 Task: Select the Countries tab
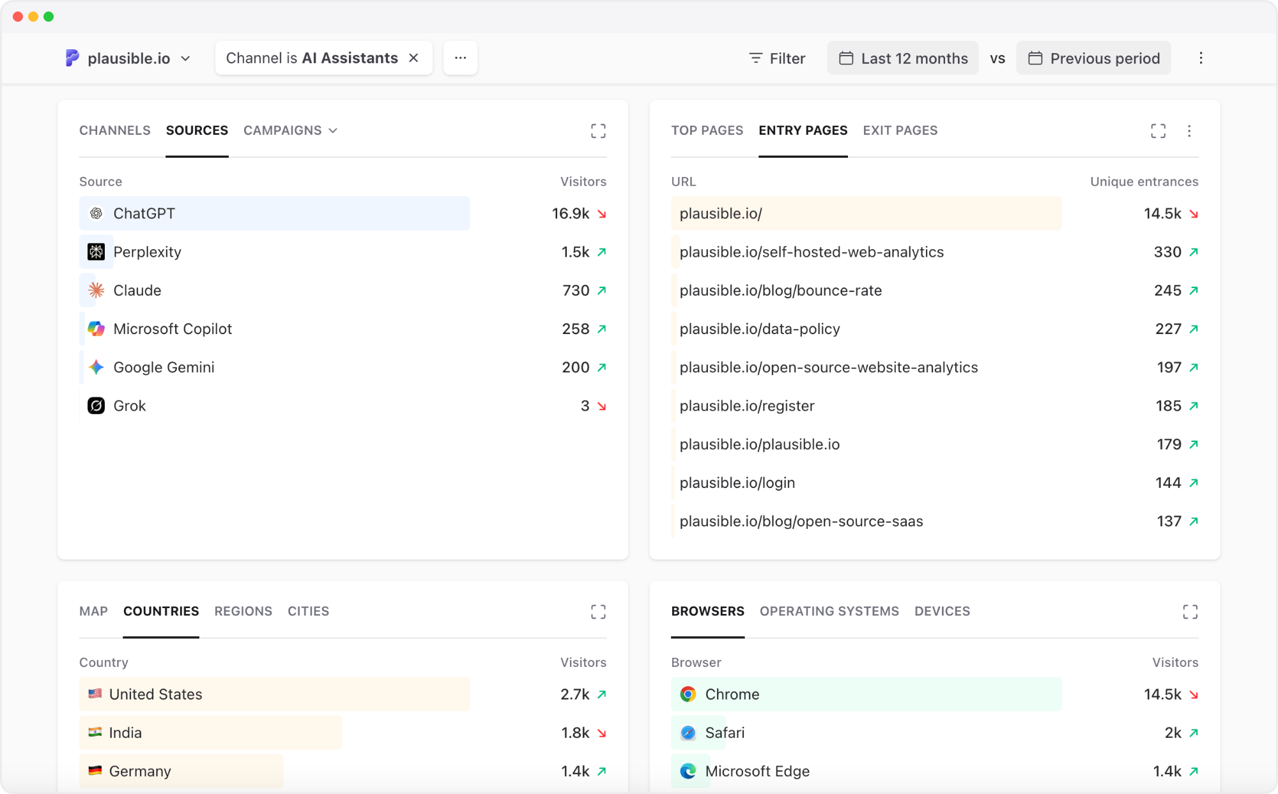point(161,611)
